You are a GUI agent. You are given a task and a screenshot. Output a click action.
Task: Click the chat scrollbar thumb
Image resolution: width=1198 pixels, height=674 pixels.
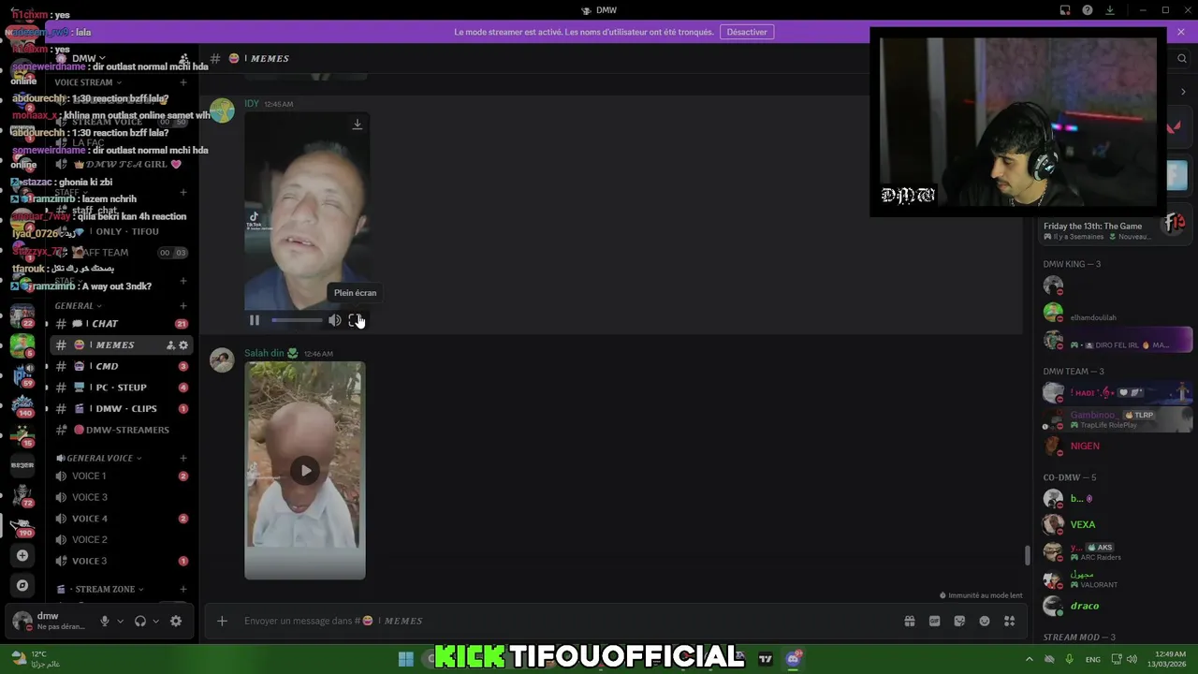pos(1027,555)
